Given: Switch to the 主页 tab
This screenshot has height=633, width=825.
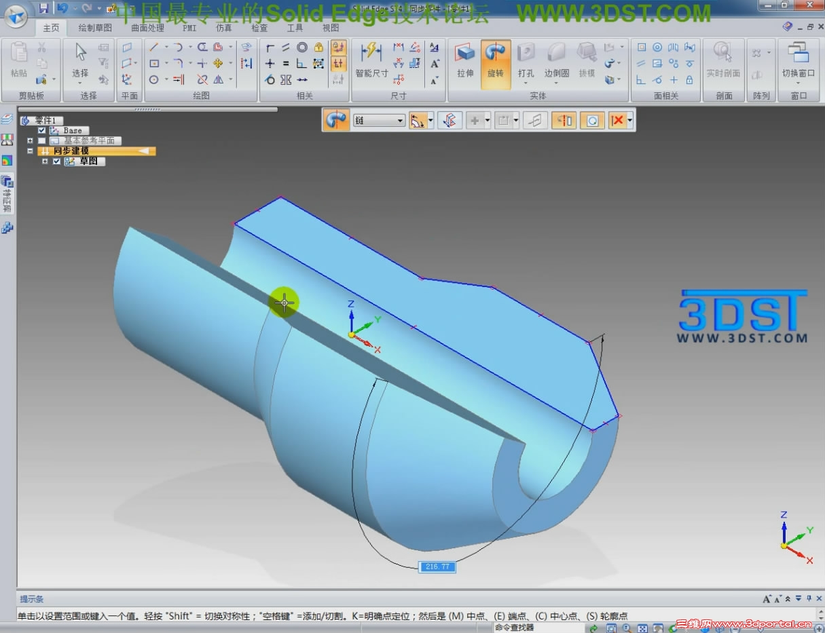Looking at the screenshot, I should [x=52, y=28].
